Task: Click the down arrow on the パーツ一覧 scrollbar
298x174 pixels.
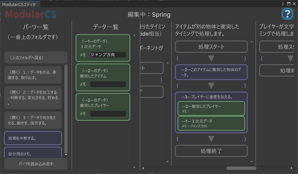Action: pyautogui.click(x=66, y=155)
